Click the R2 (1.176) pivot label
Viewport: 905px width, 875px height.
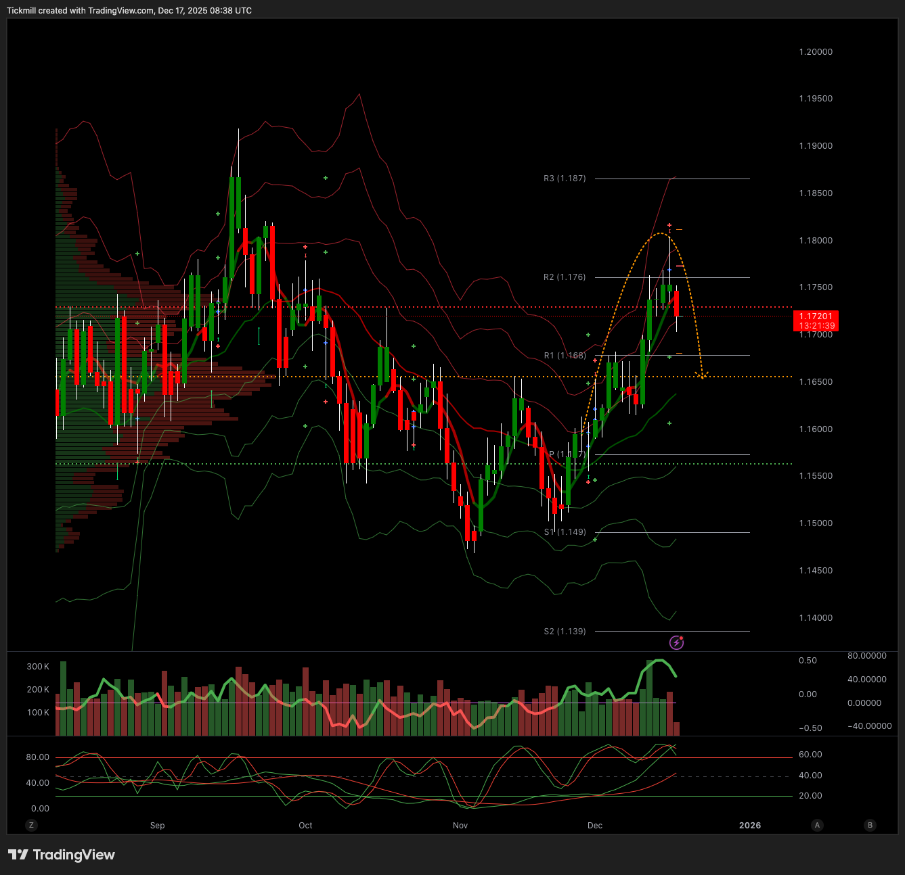click(565, 277)
